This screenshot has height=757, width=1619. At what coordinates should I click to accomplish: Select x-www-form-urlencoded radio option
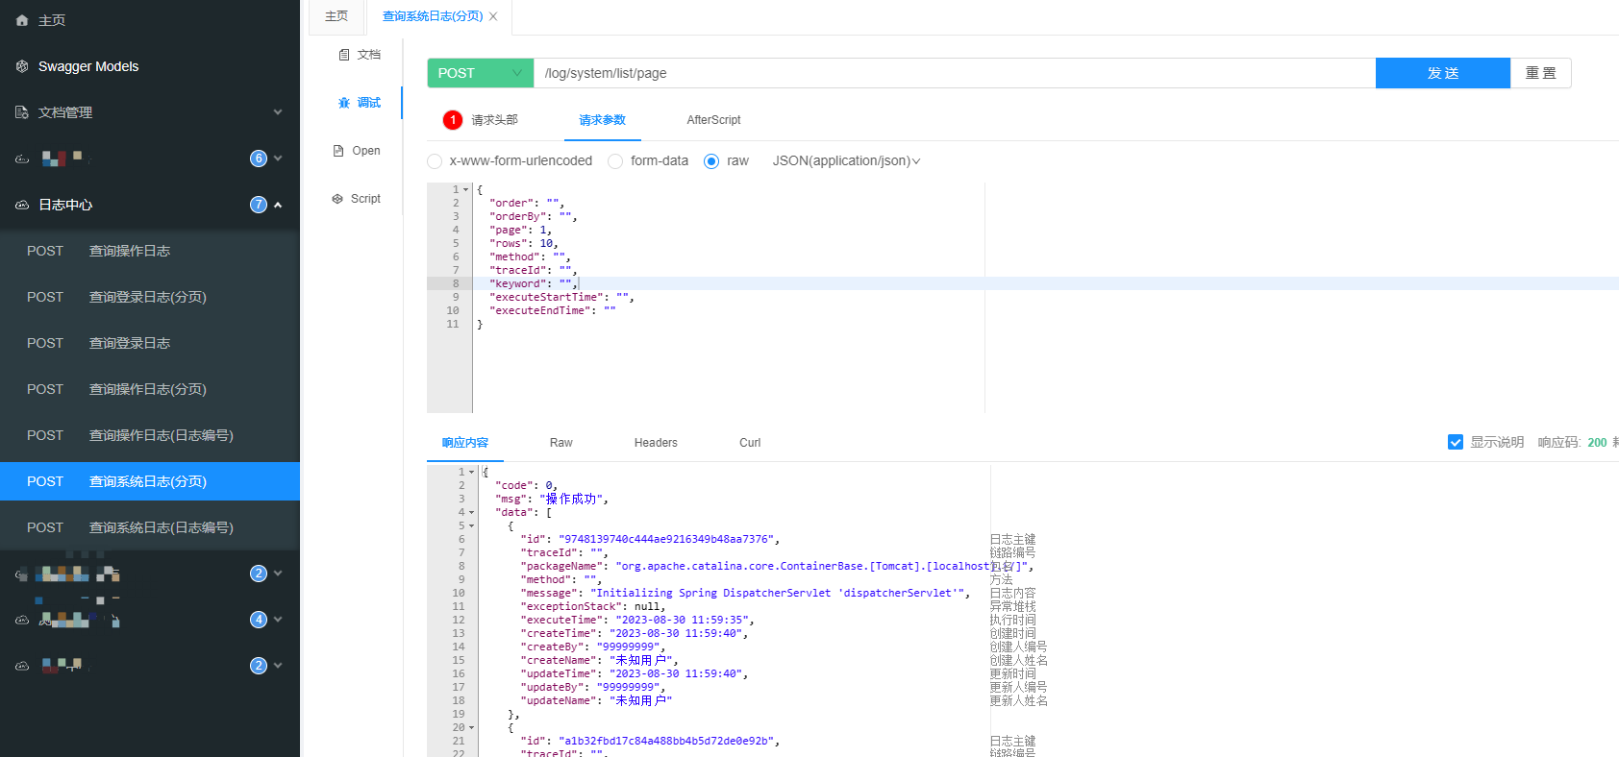point(435,161)
